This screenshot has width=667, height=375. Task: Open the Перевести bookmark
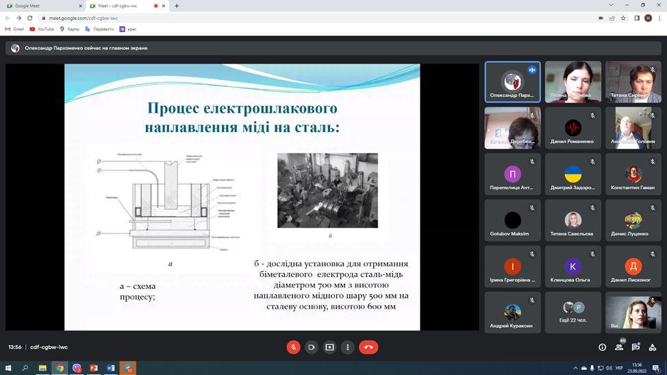[x=99, y=29]
